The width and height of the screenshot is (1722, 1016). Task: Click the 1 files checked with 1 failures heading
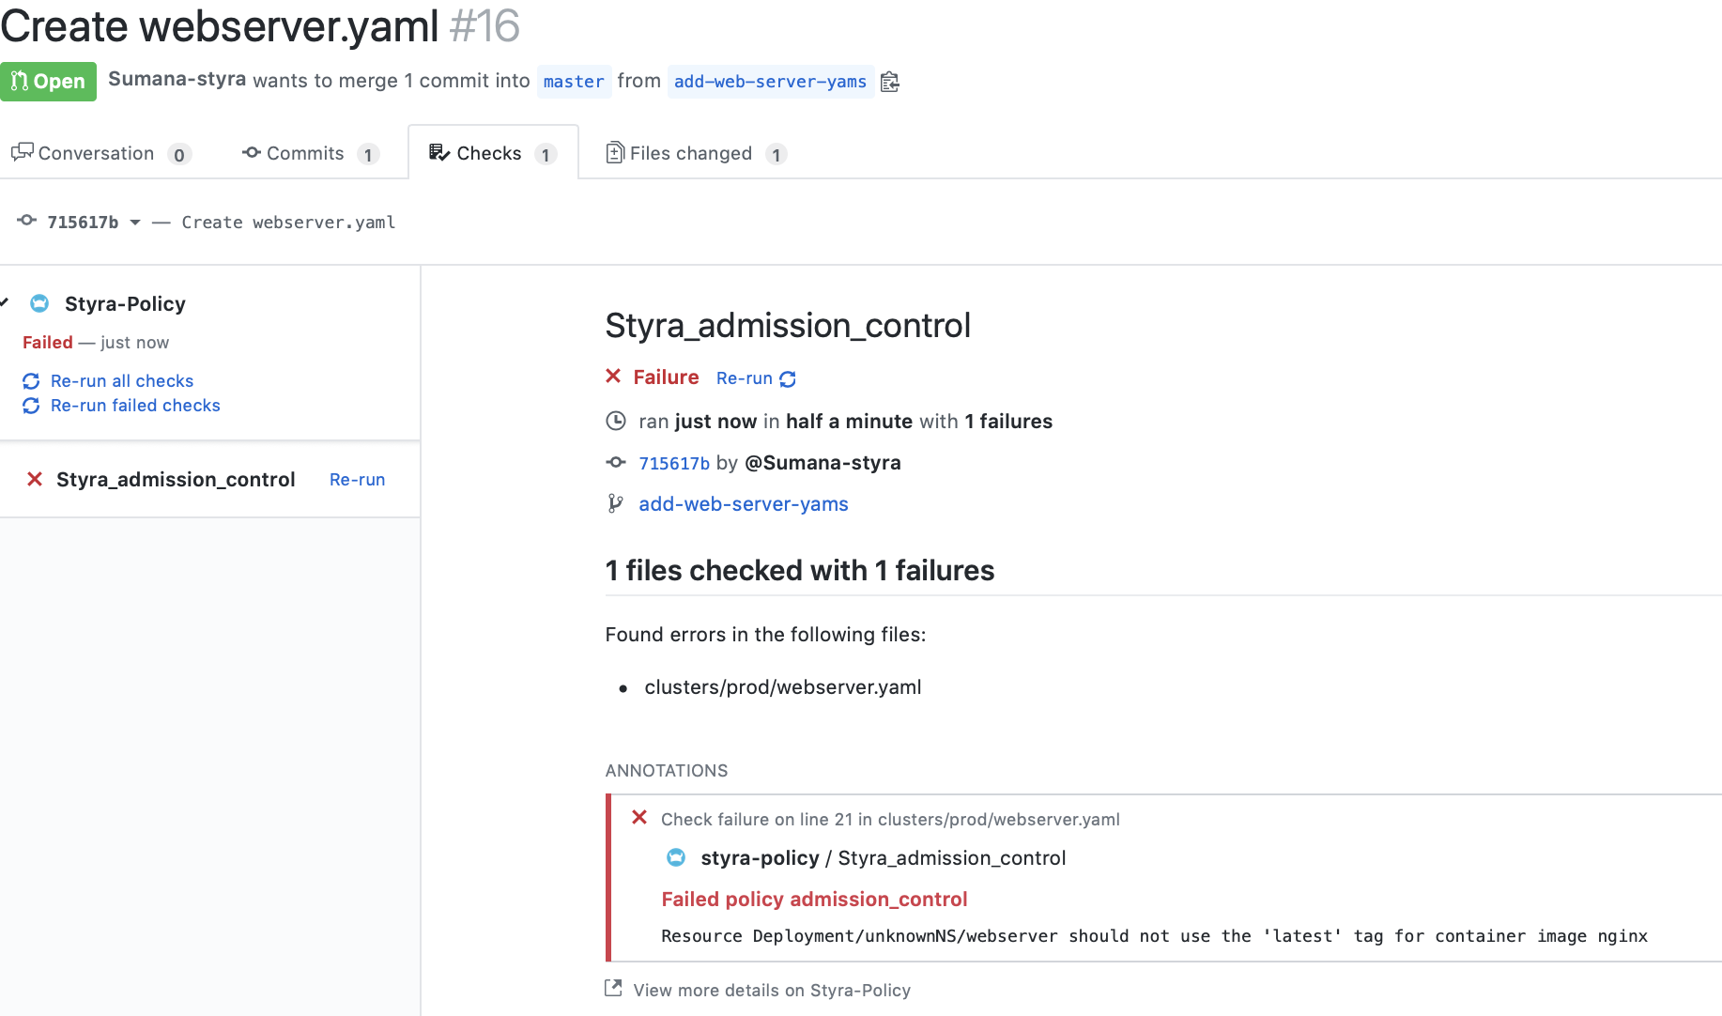click(x=800, y=570)
